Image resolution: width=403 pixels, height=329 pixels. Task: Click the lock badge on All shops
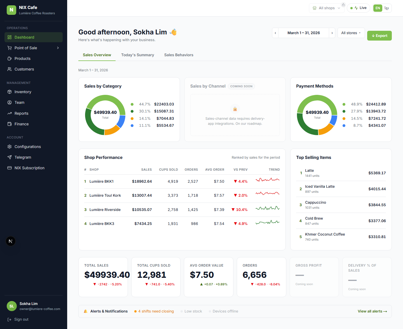[343, 4]
